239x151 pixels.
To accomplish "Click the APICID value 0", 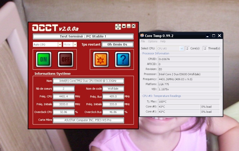I will (x=189, y=64).
